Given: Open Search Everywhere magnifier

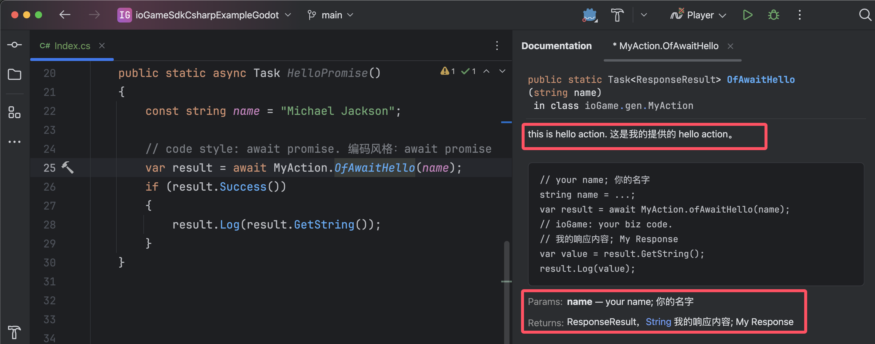Looking at the screenshot, I should point(864,15).
